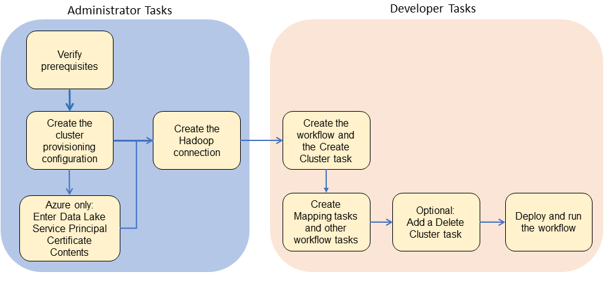
Task: Select the Deploy and run the workflow box
Action: 548,221
